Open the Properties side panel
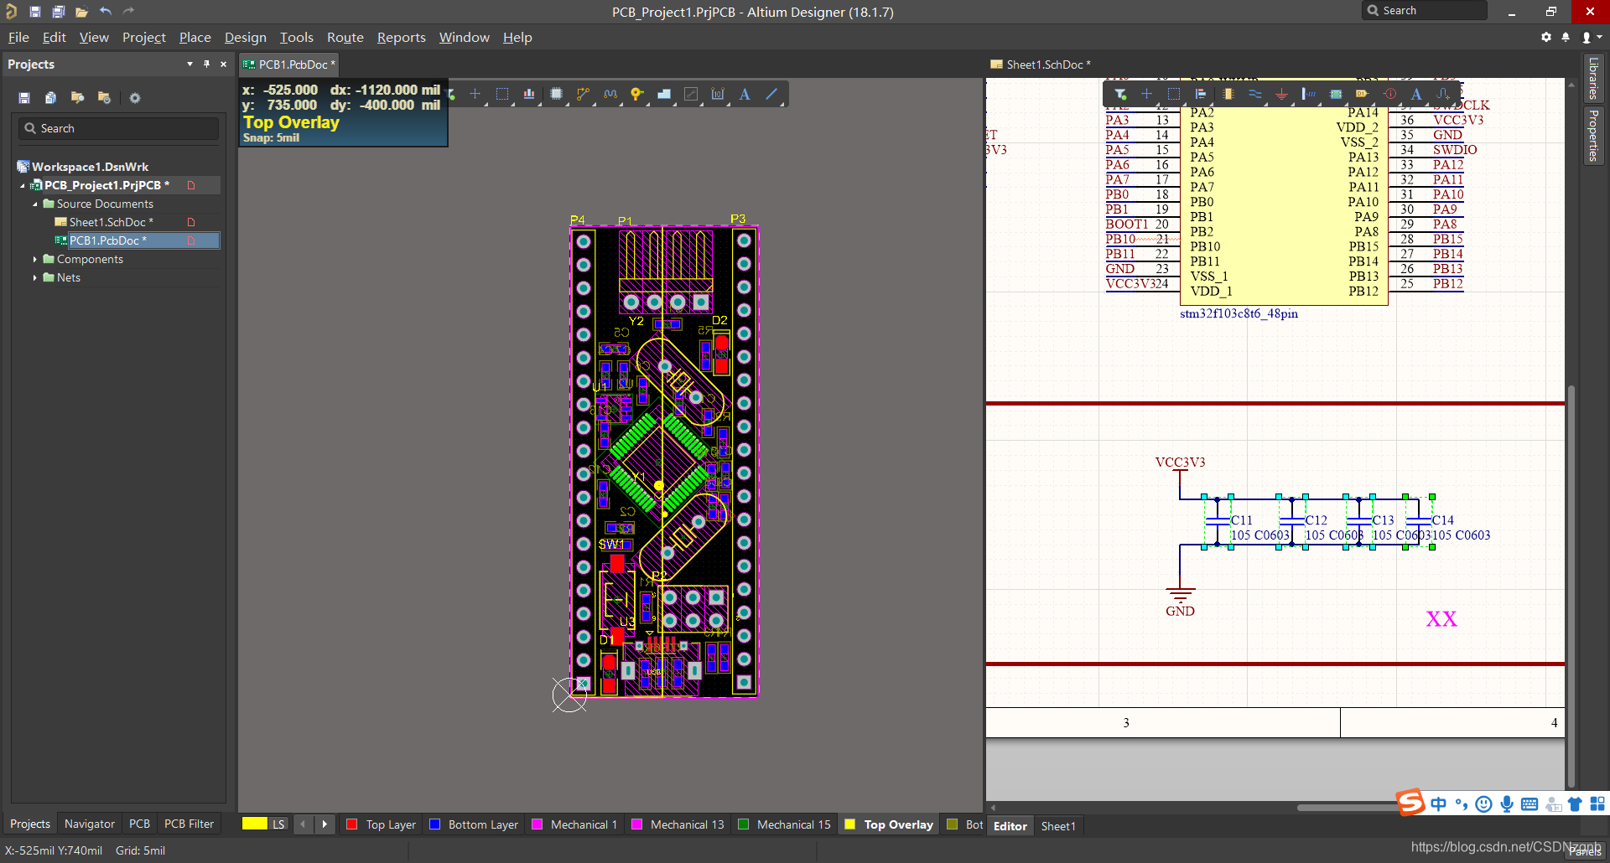 pyautogui.click(x=1593, y=135)
